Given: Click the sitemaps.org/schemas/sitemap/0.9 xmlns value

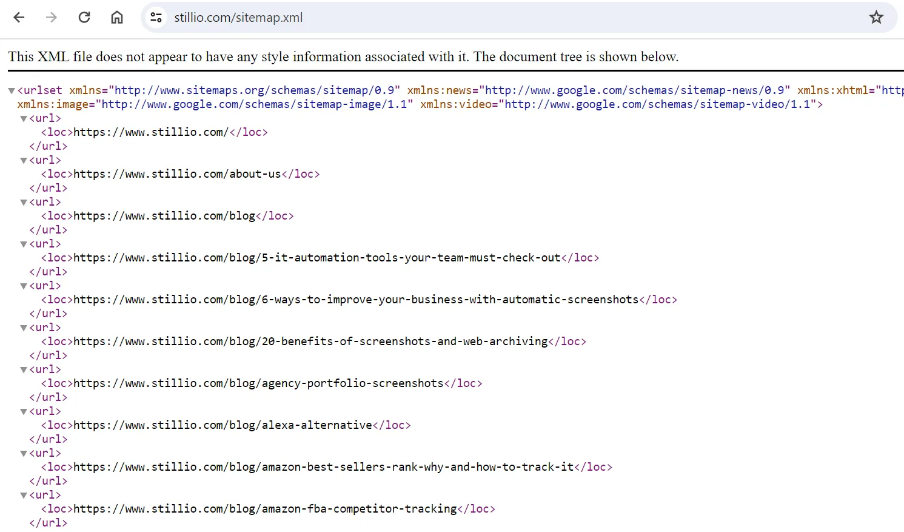Looking at the screenshot, I should 255,90.
